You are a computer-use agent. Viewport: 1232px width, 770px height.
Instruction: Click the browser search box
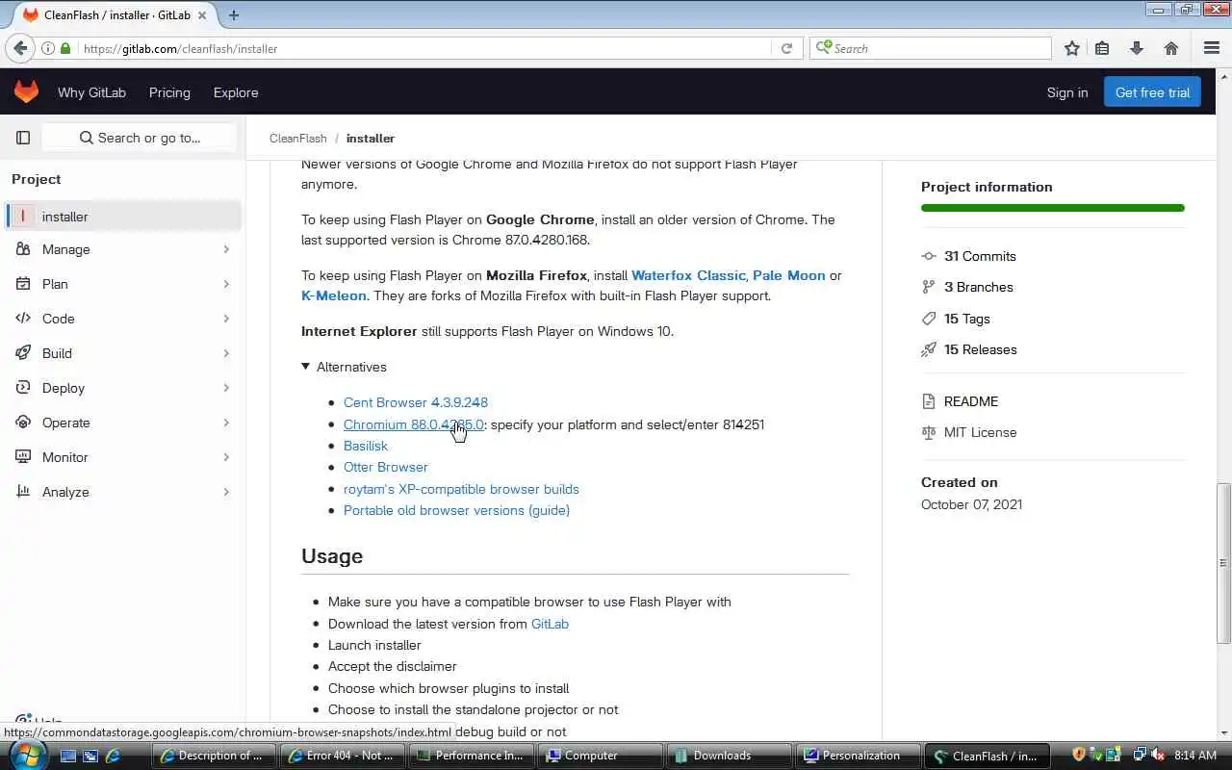[x=932, y=48]
